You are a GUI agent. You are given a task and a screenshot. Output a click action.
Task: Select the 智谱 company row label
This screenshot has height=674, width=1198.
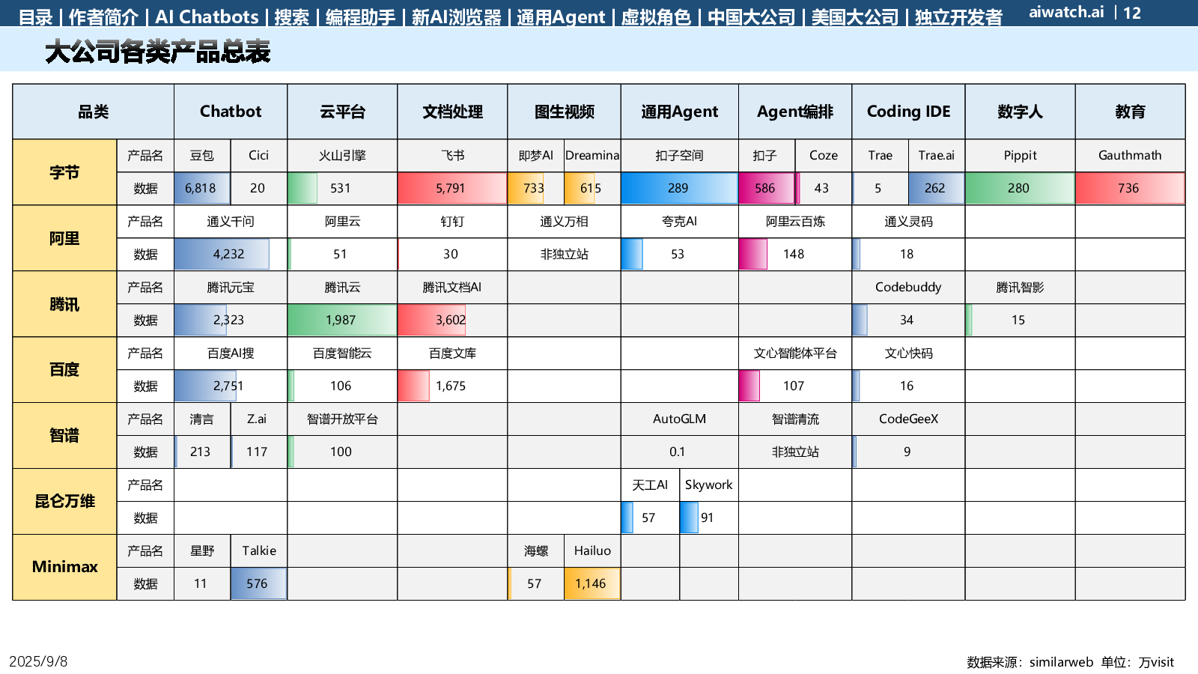(x=64, y=436)
